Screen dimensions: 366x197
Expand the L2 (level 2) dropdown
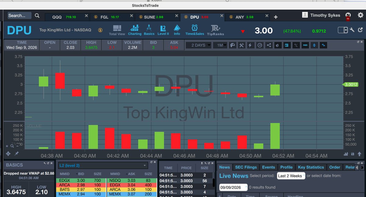[103, 165]
